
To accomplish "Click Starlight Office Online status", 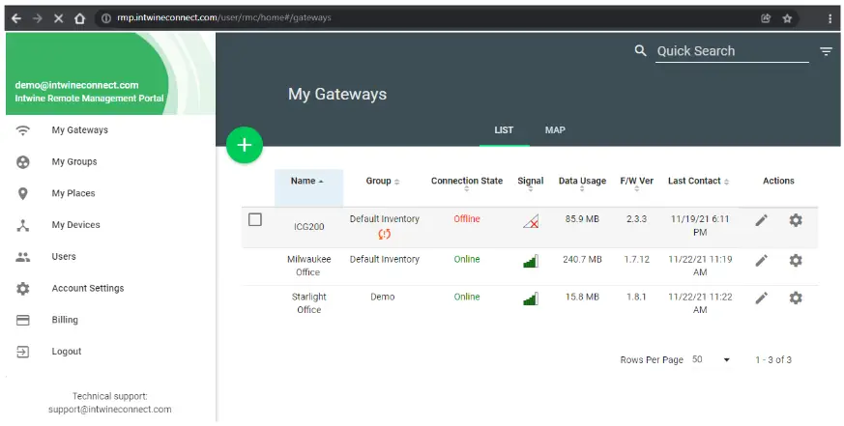I will (467, 297).
